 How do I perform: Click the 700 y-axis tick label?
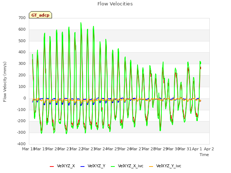pos(22,18)
